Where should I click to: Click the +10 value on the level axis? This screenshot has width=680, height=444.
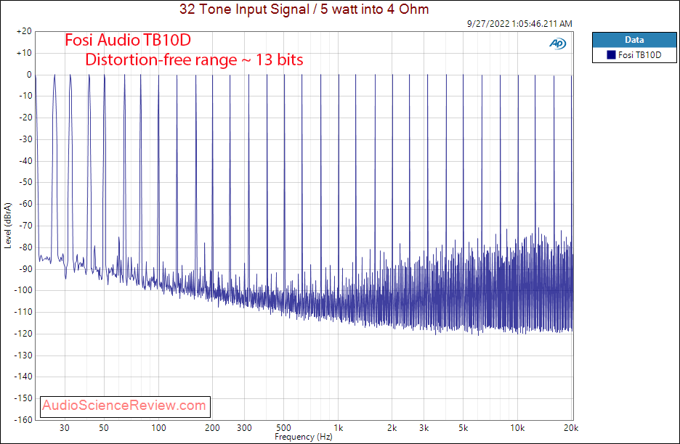[24, 53]
